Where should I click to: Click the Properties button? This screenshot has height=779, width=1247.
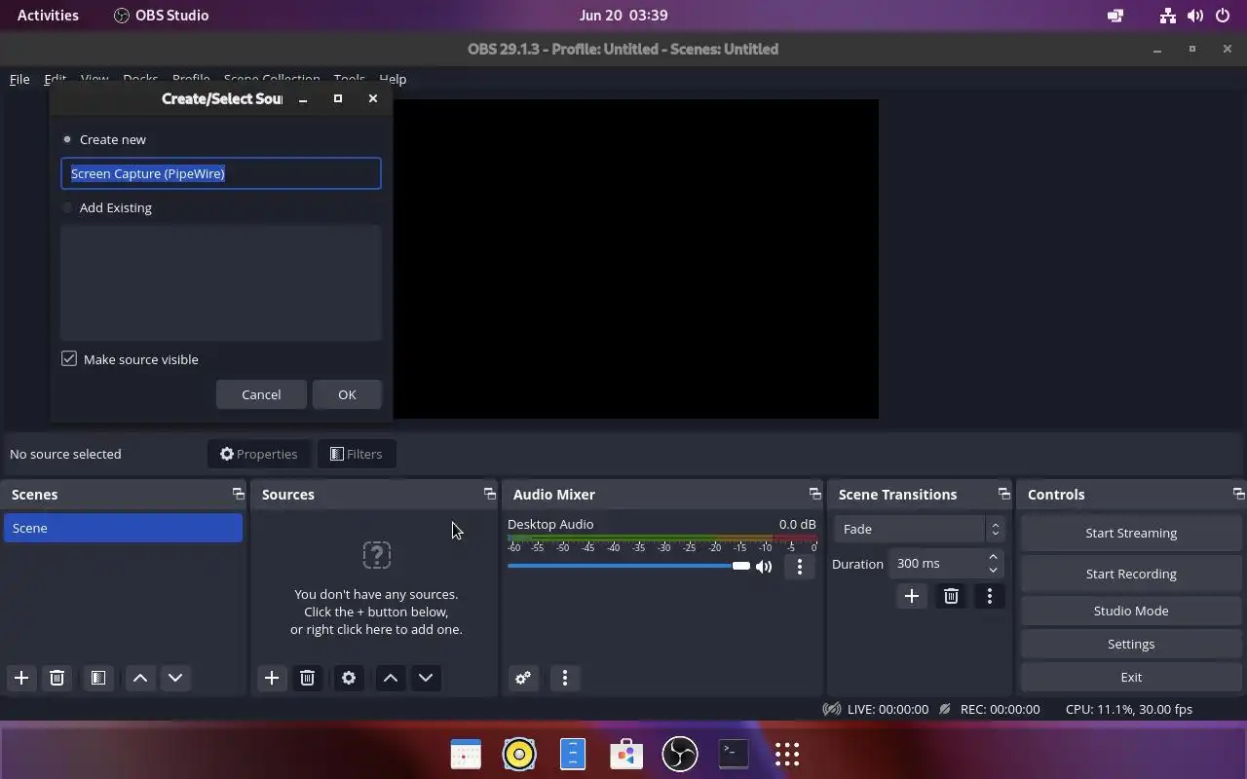pos(258,454)
